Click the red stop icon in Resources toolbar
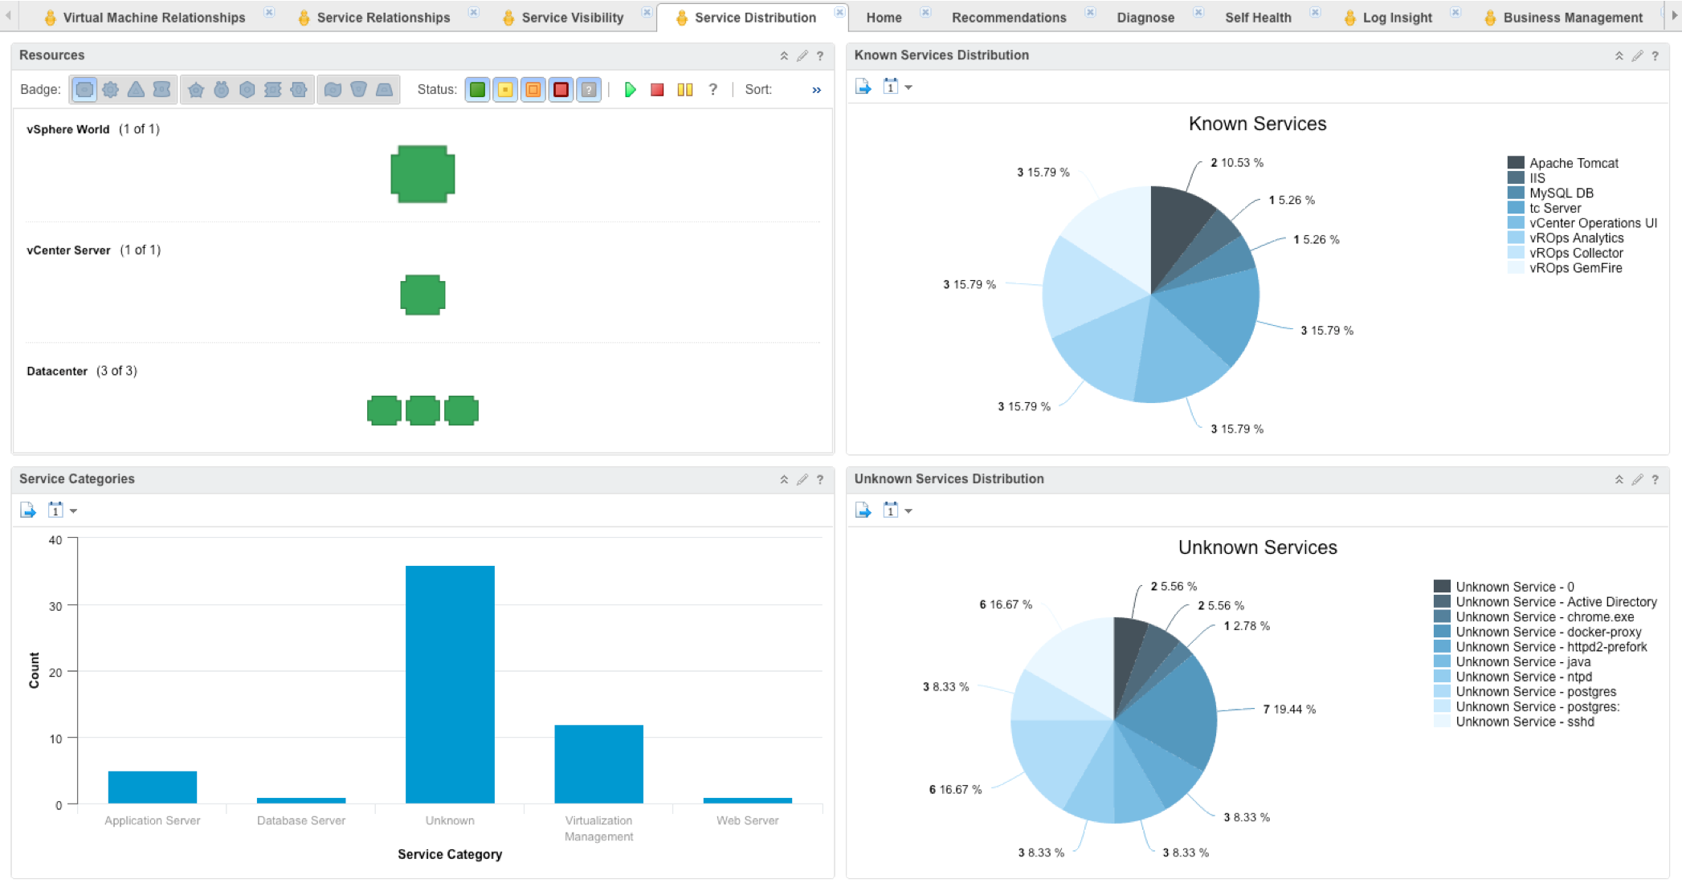Screen dimensions: 1682x887 pos(657,90)
